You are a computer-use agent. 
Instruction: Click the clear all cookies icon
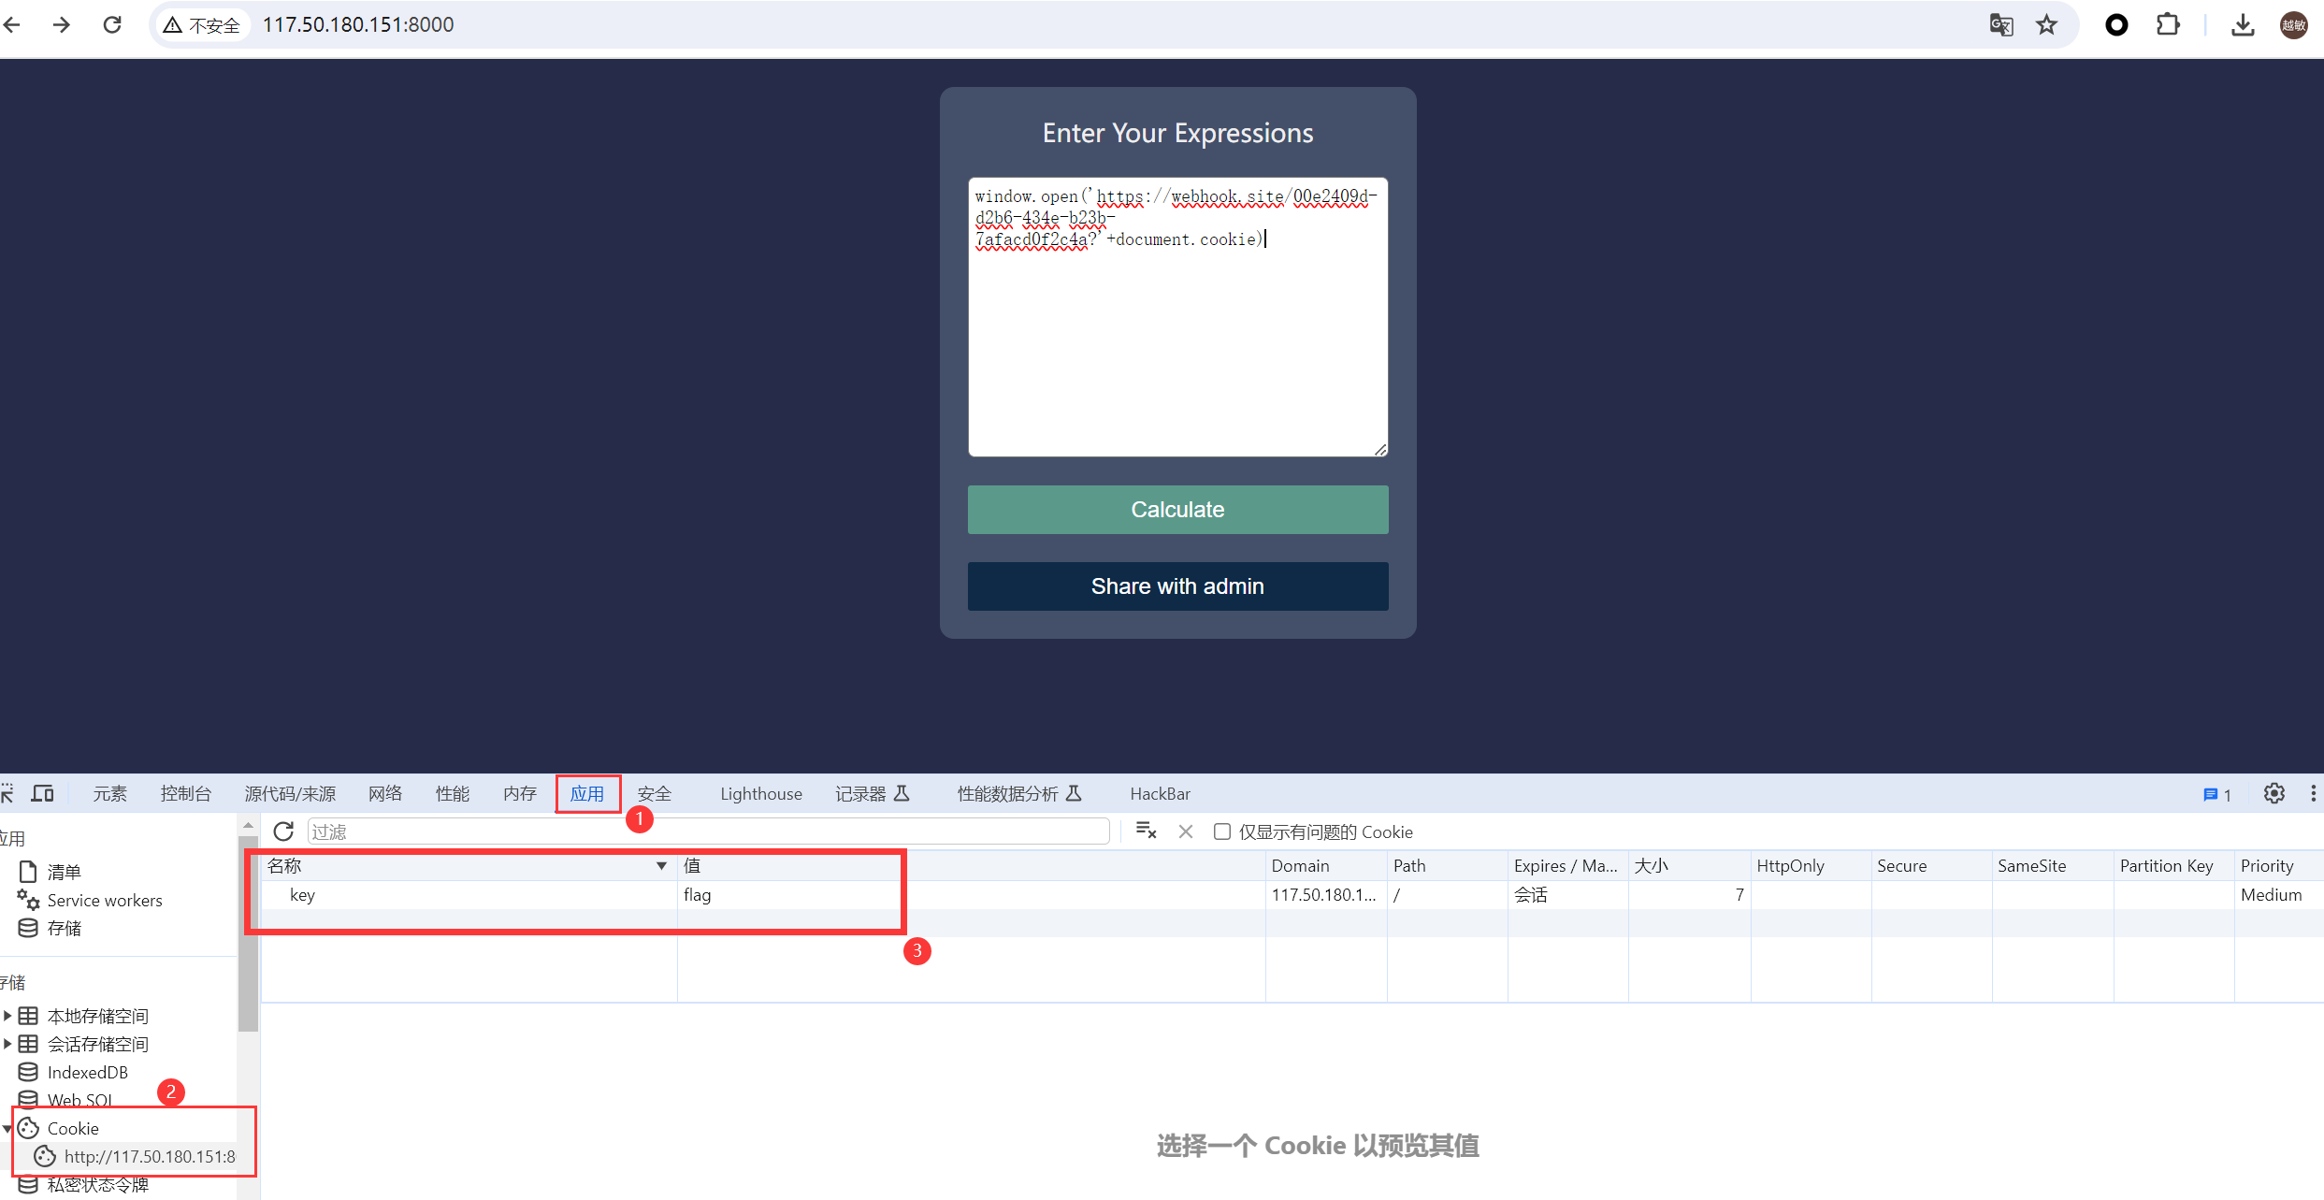coord(1146,831)
